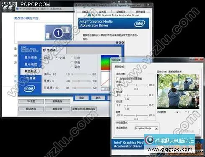Select sample image radio option 2

point(186,112)
